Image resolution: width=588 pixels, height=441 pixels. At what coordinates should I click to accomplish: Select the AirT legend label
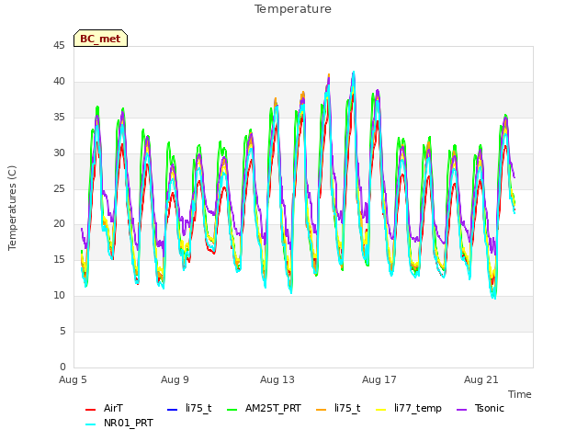point(113,408)
